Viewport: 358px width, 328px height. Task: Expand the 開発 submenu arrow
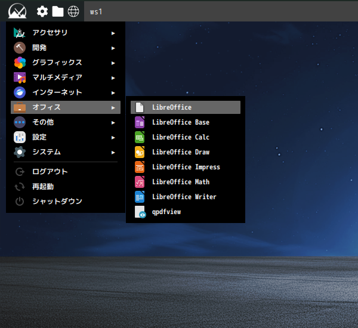coord(113,48)
